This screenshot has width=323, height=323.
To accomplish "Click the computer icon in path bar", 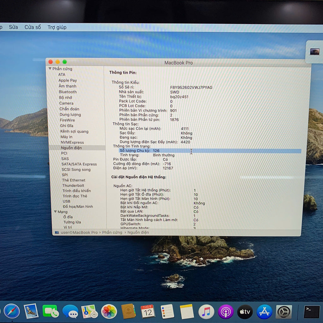I will click(x=57, y=232).
